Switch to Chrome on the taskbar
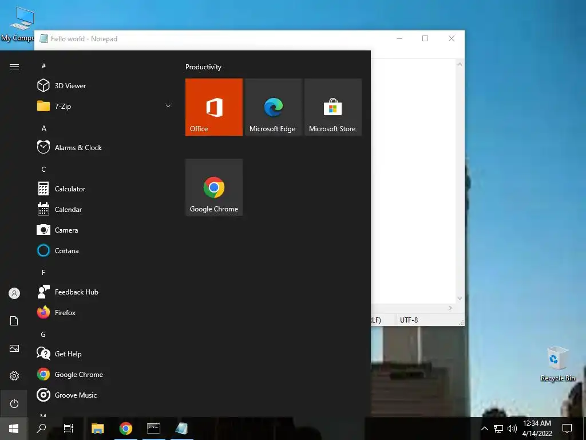 click(x=126, y=428)
